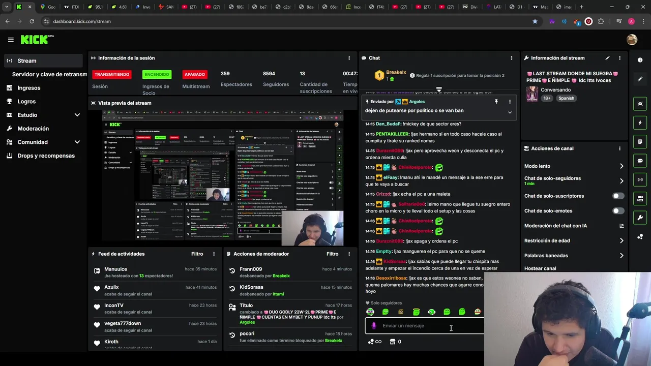Open a new browser tab

[x=581, y=7]
